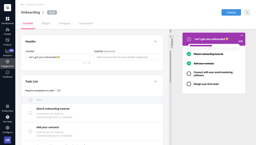Viewport: 256px width, 145px height.
Task: Click green checkmark beside Add your contacts
Action: pos(189,64)
